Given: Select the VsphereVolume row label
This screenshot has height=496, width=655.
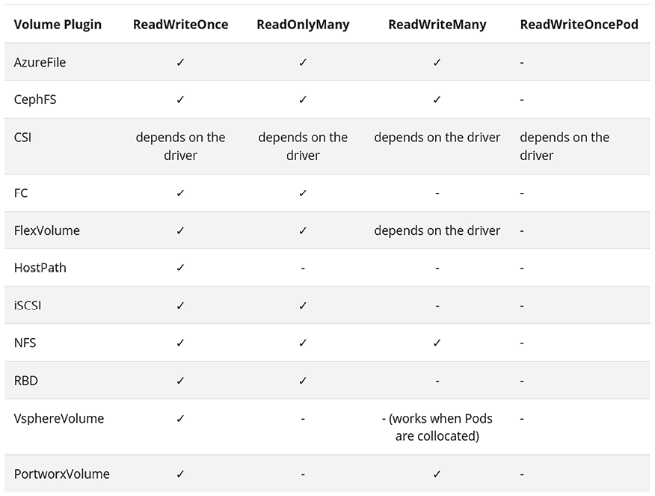Looking at the screenshot, I should coord(59,418).
